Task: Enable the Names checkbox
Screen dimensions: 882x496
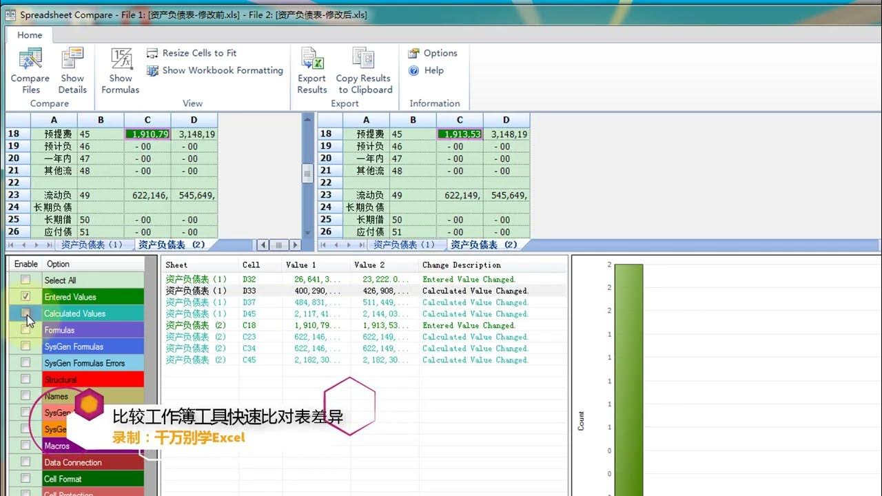Action: [x=25, y=395]
